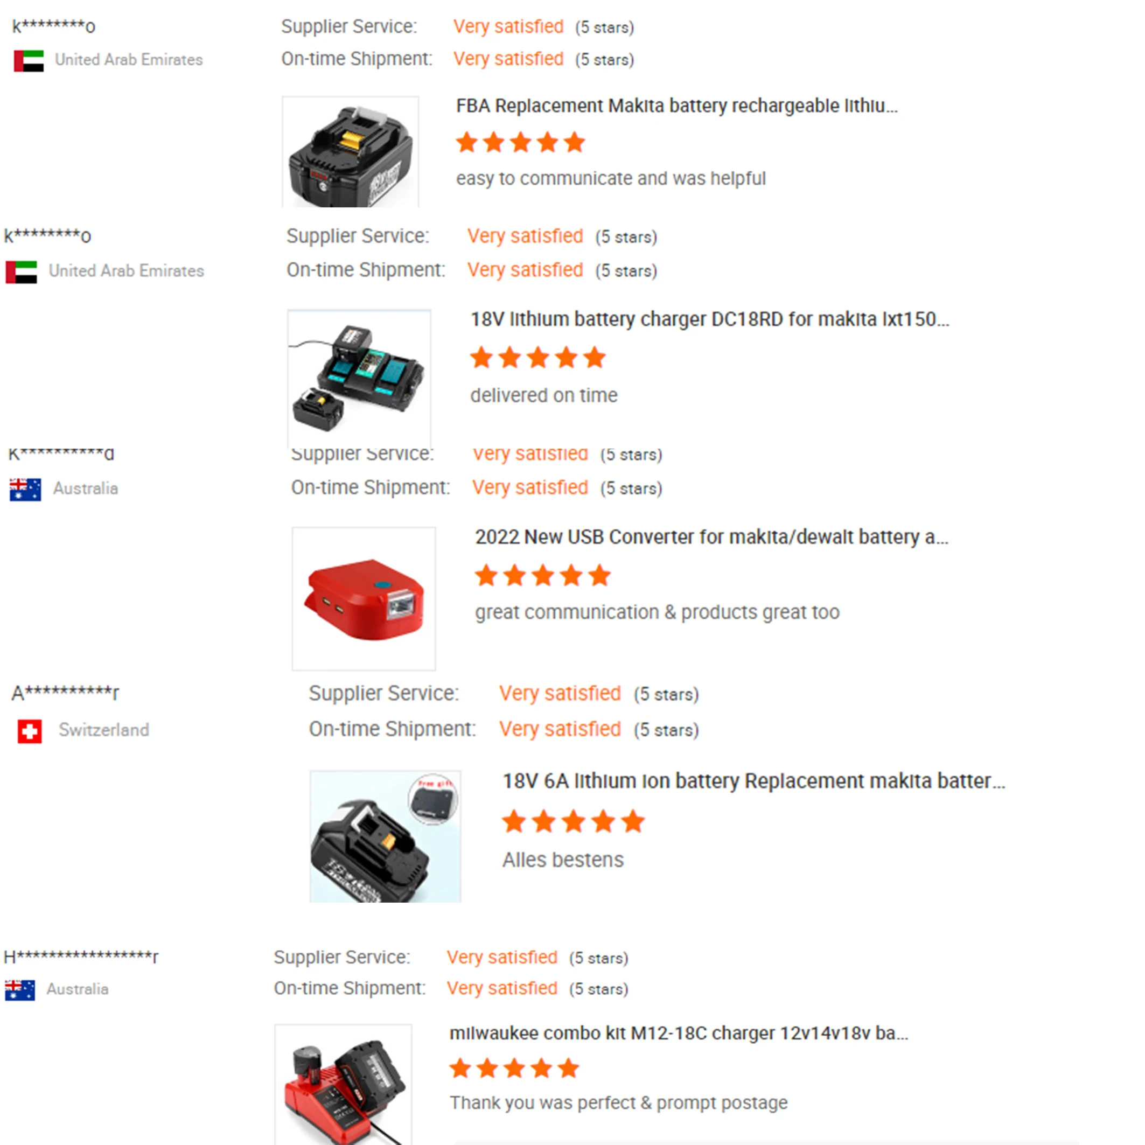Open the 18V 6A lithium battery thumbnail
This screenshot has width=1145, height=1145.
385,836
